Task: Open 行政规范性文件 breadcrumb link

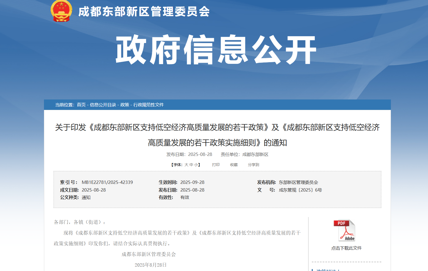Action: tap(148, 105)
